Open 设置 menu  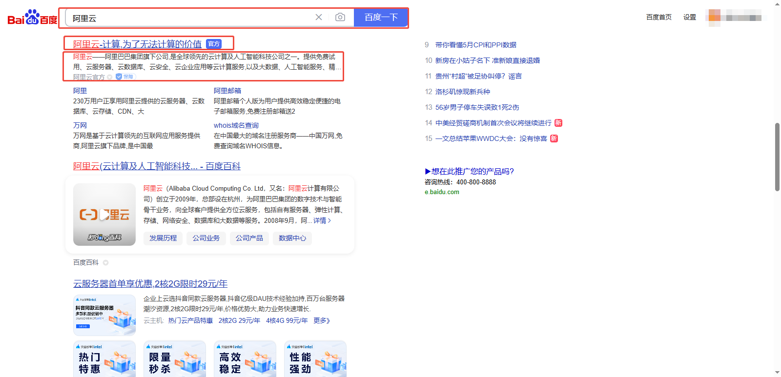690,17
